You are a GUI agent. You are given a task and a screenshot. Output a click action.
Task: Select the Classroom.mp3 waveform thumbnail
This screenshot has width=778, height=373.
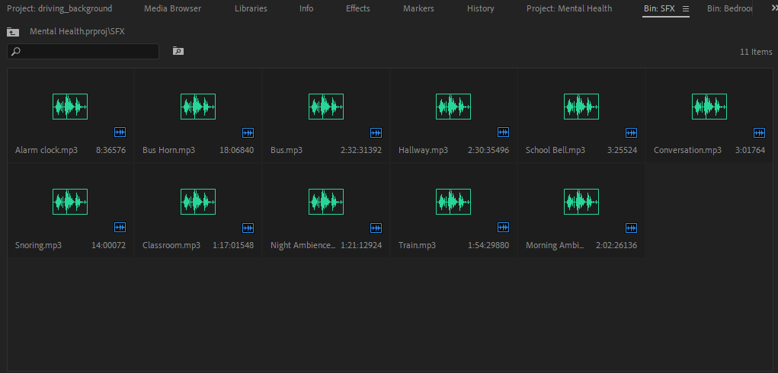198,202
